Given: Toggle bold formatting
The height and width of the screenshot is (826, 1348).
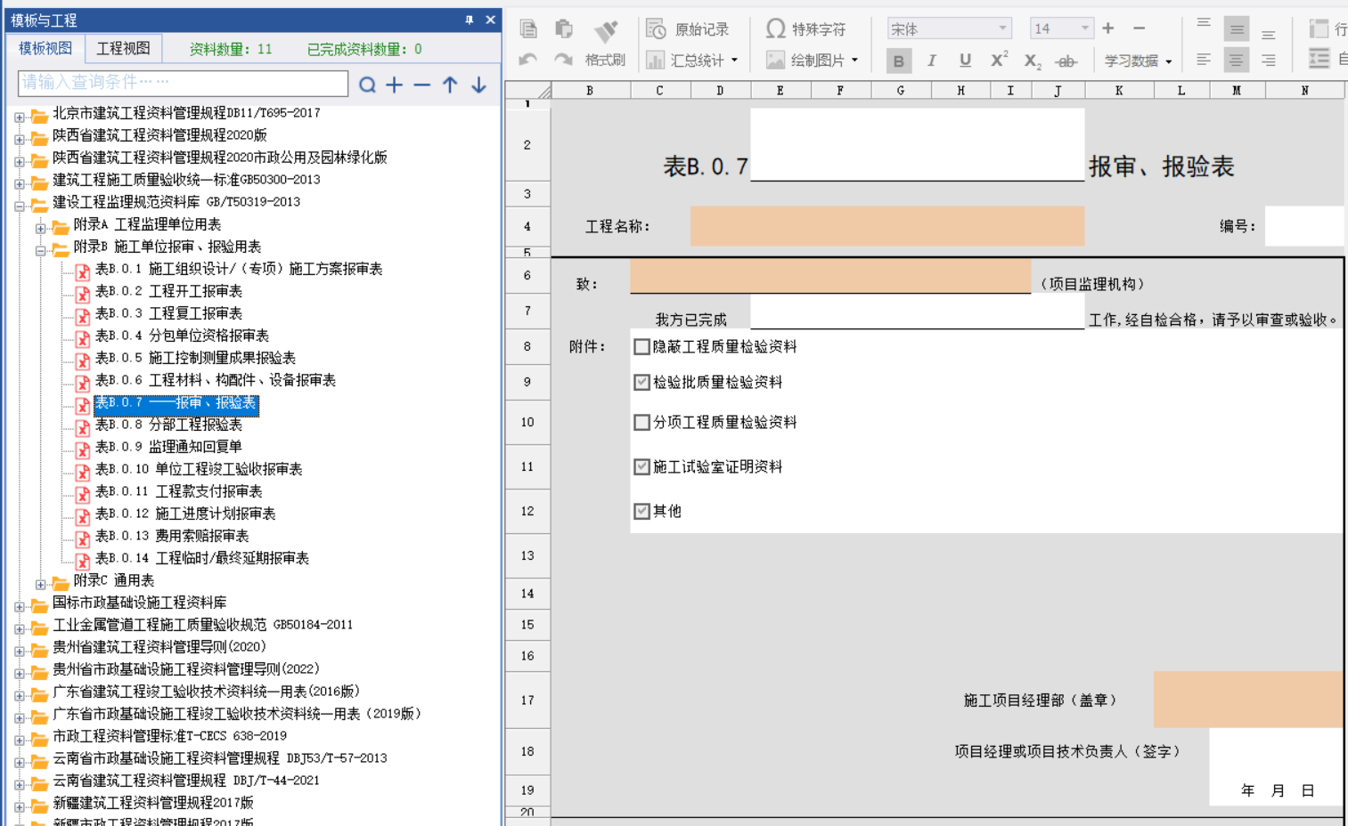Looking at the screenshot, I should [x=899, y=61].
